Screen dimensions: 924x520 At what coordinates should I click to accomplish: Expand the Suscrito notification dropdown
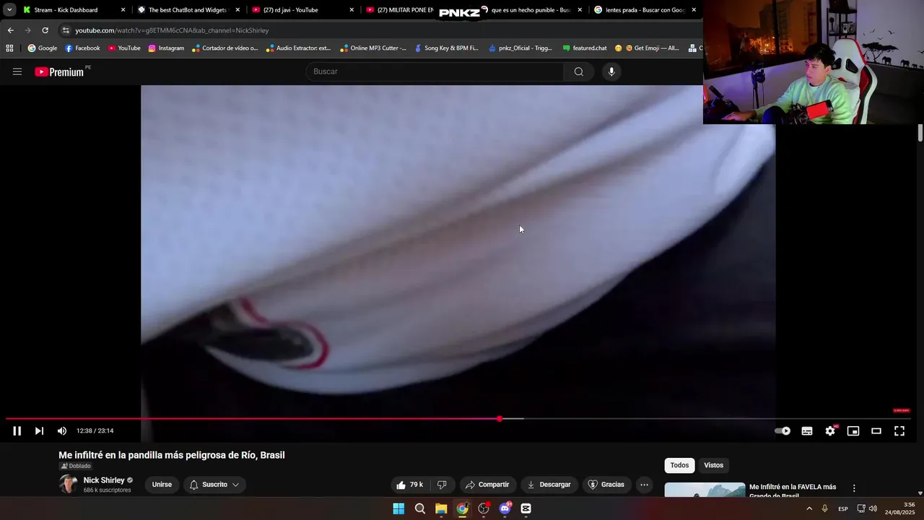coord(214,485)
